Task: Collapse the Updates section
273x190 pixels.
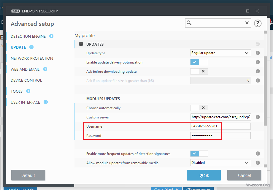Action: pyautogui.click(x=81, y=44)
